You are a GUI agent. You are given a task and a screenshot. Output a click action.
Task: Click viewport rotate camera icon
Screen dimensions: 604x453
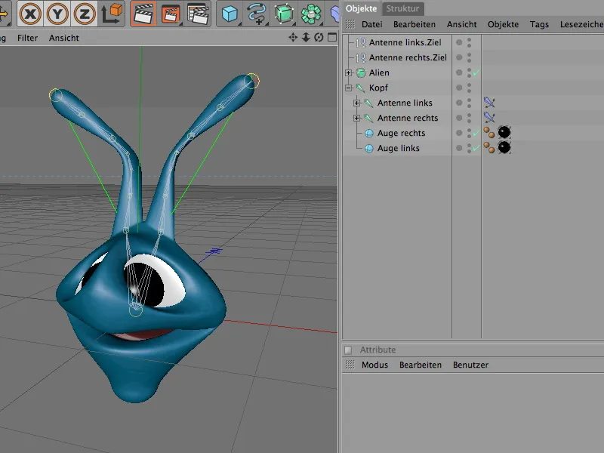[x=319, y=37]
